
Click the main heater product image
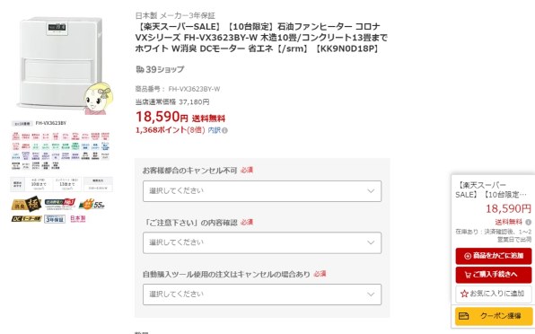(61, 65)
